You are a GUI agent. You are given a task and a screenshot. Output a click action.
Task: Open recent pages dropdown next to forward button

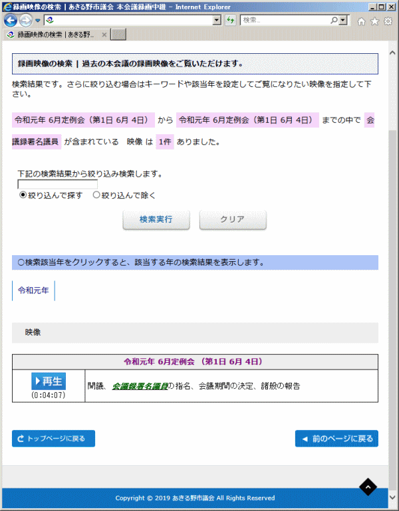38,21
